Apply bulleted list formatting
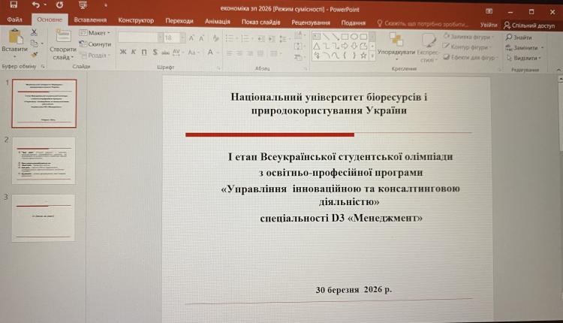The width and height of the screenshot is (563, 323). point(230,38)
